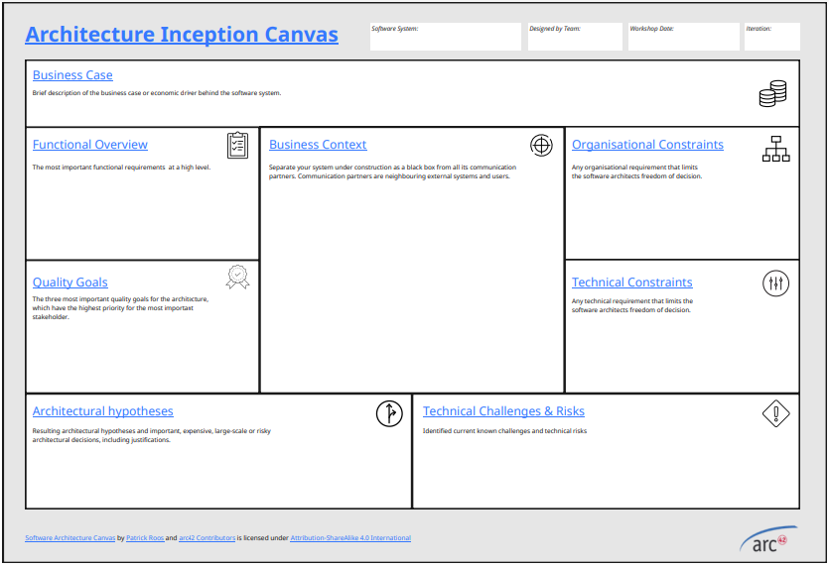This screenshot has width=829, height=567.
Task: Follow the Functional Overview link
Action: (90, 144)
